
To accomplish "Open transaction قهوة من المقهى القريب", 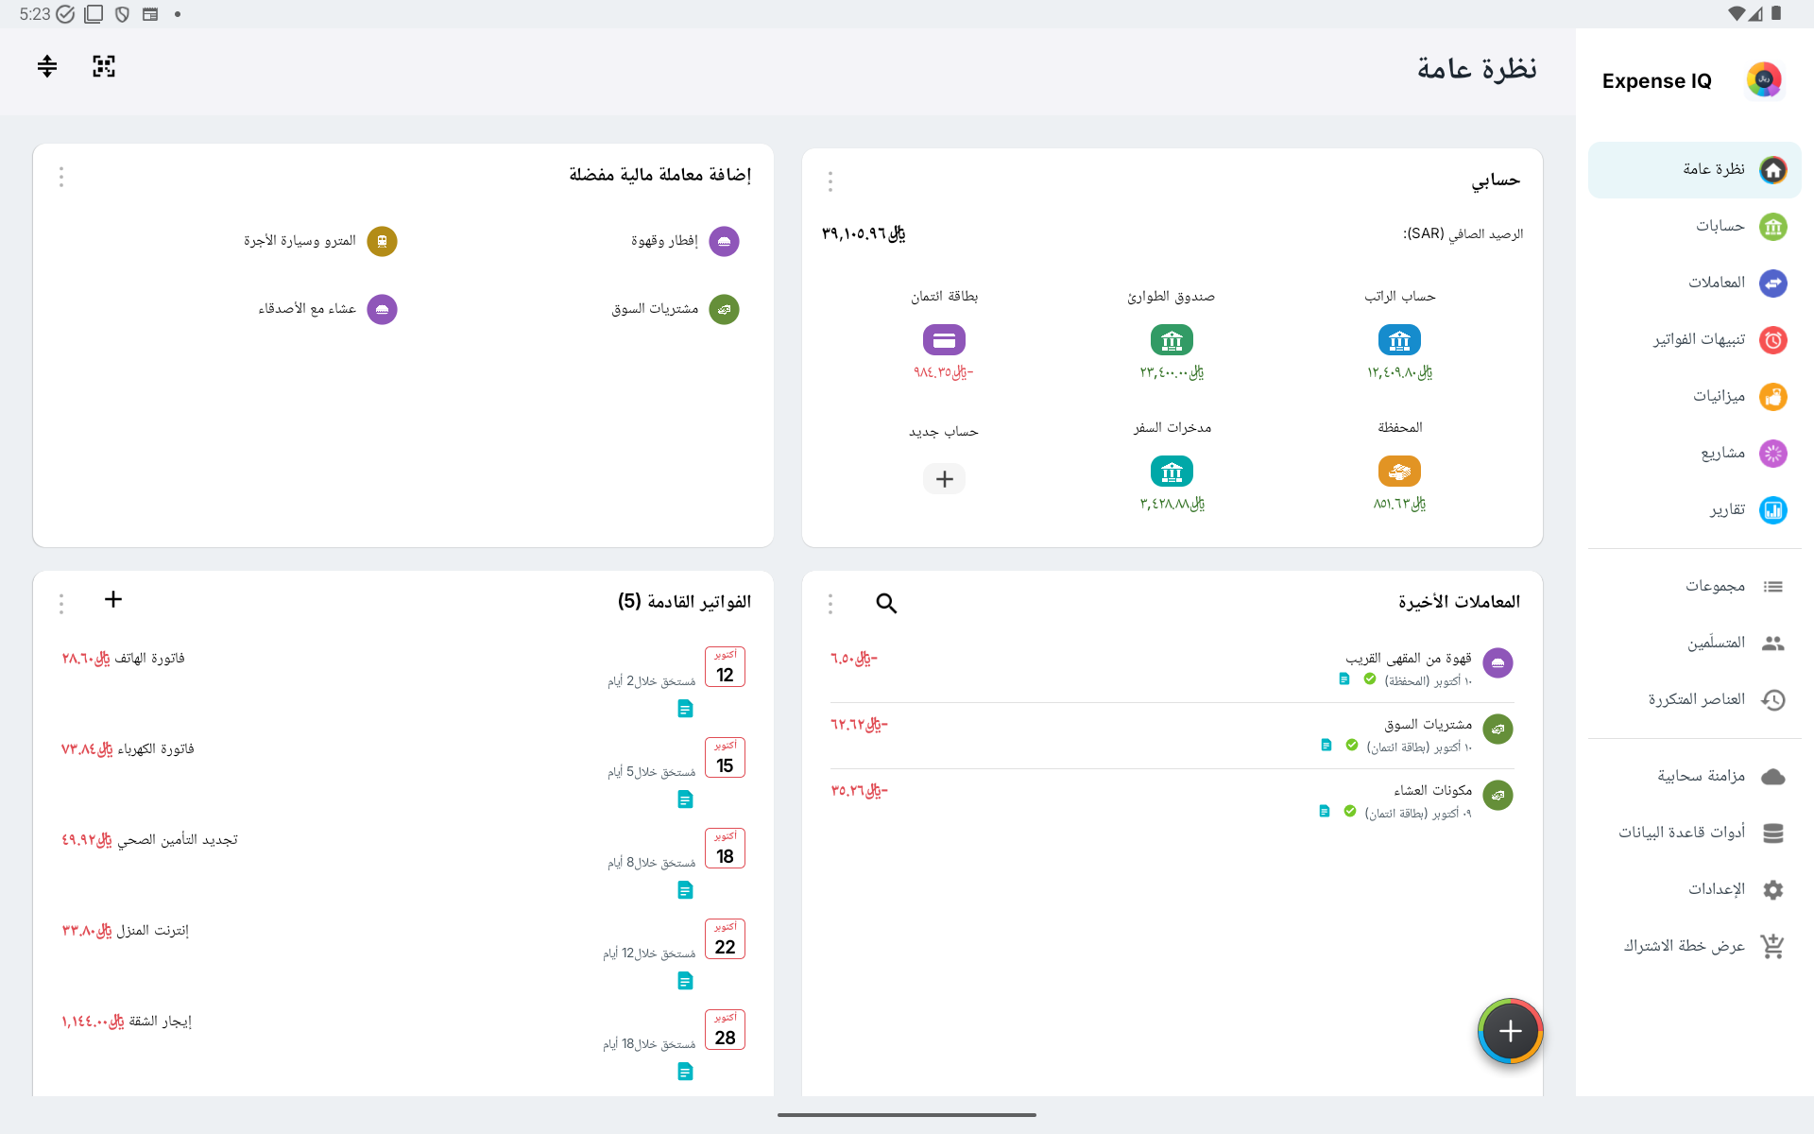I will [x=1172, y=668].
